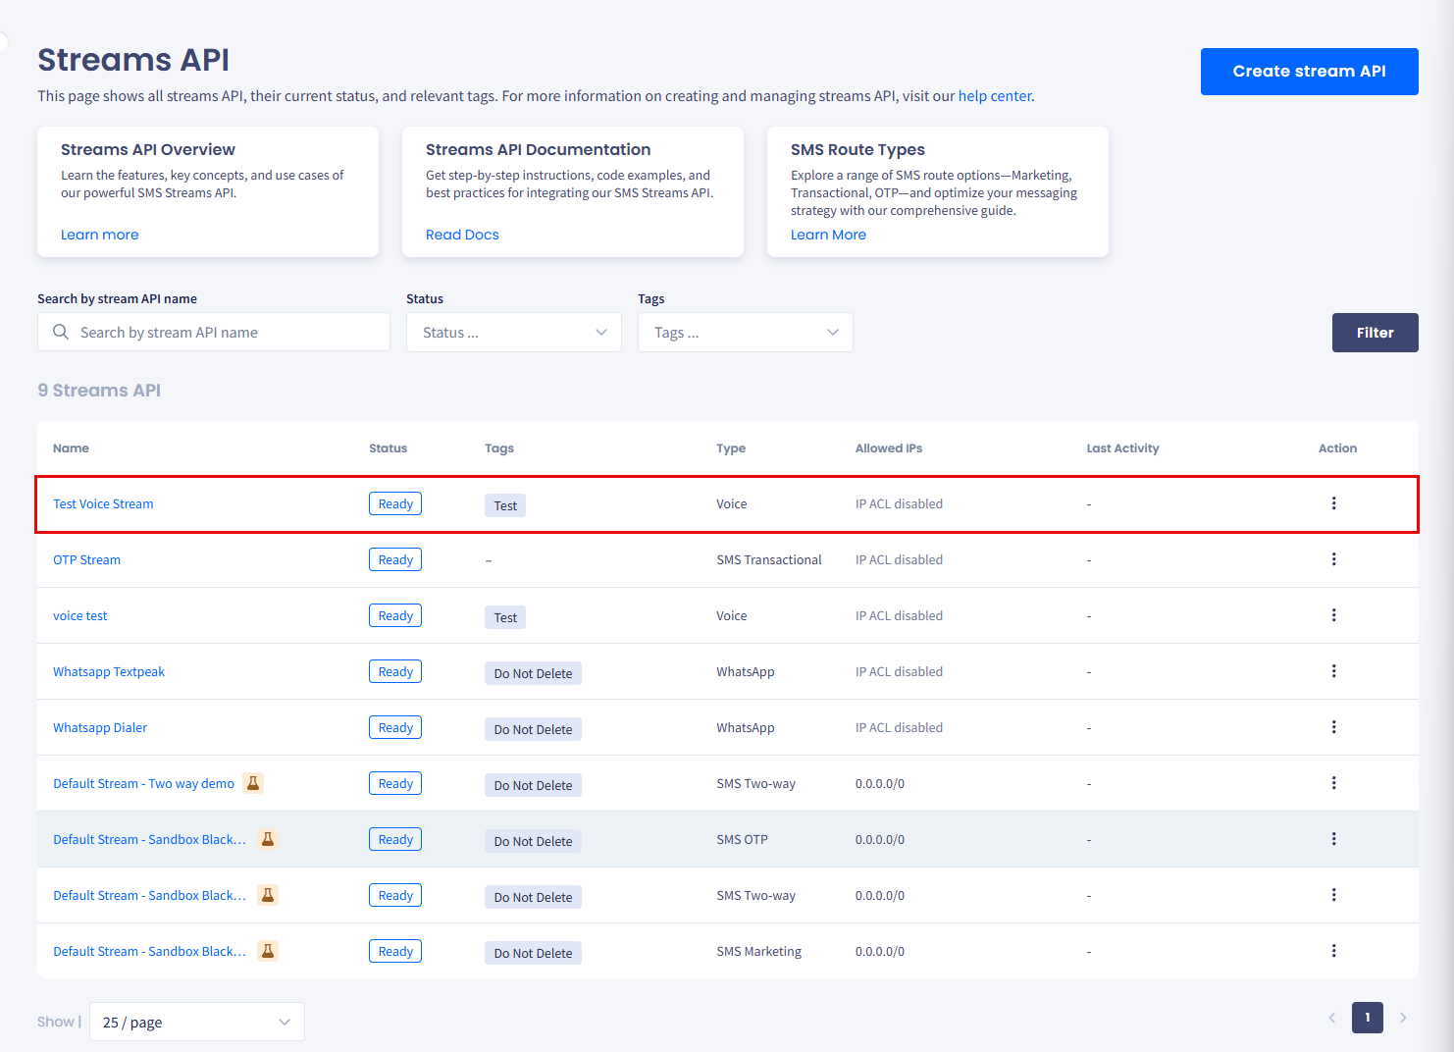Open the Status filter dropdown

pos(514,333)
